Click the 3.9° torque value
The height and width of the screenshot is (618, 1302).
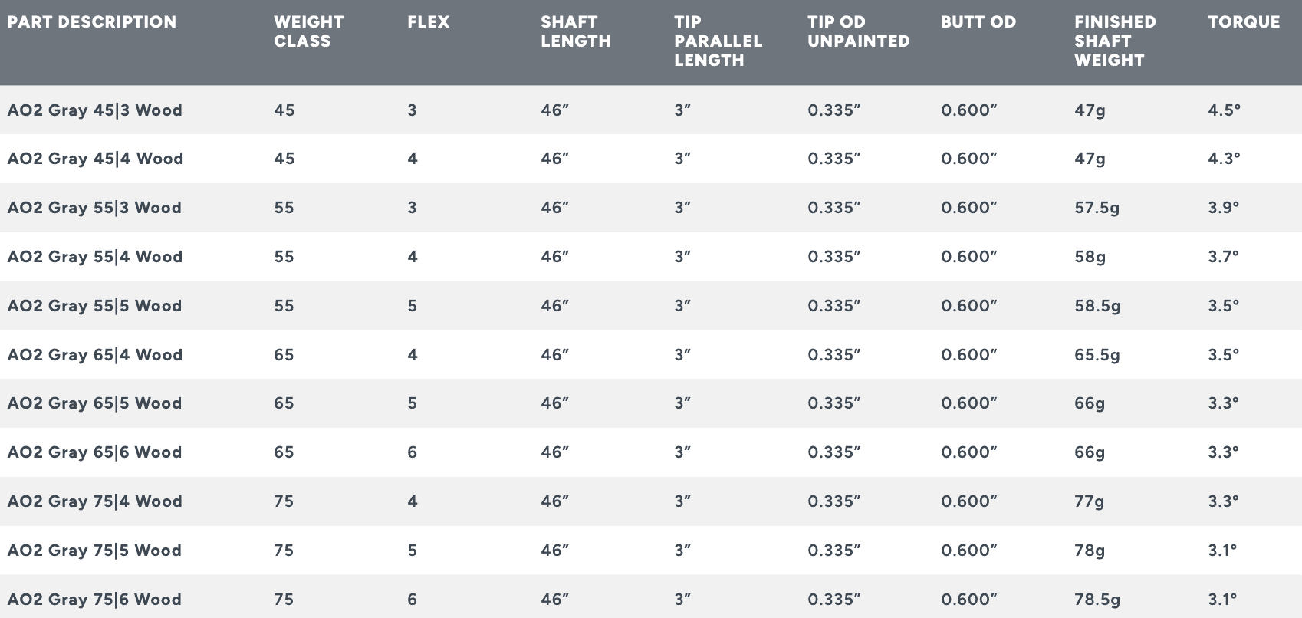(1223, 208)
